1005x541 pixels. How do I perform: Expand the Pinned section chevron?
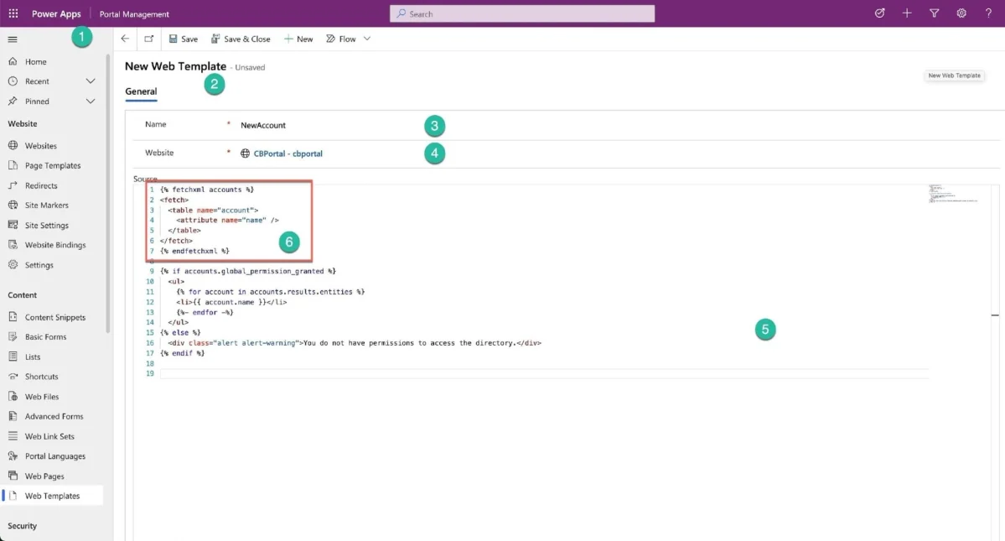click(91, 101)
